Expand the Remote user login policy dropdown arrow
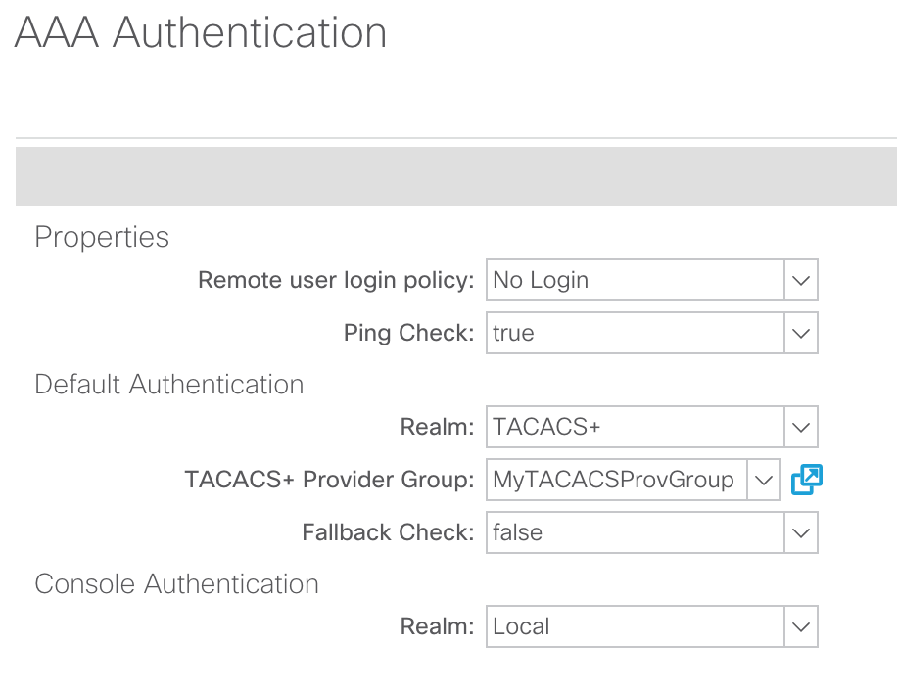Screen dimensions: 897x691 point(800,280)
